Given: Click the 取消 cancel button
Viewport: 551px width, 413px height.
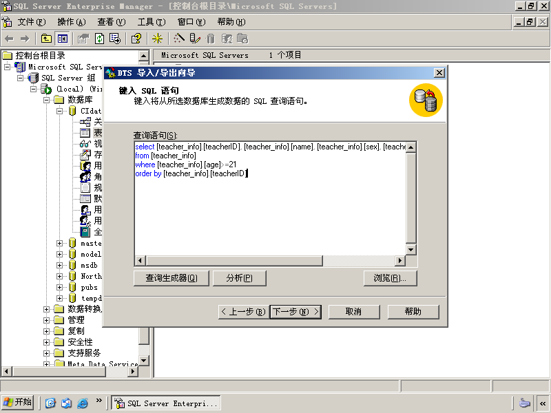Looking at the screenshot, I should coord(354,312).
